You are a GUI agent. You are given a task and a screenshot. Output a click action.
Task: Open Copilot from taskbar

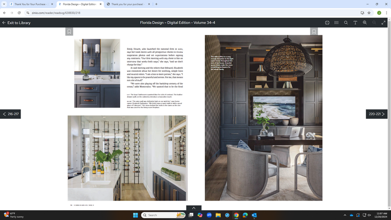tap(200, 215)
